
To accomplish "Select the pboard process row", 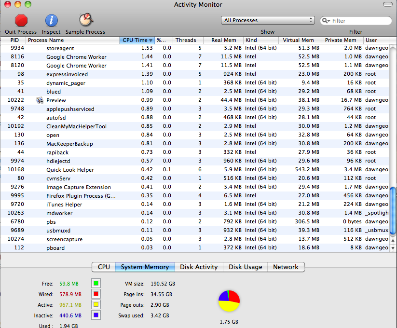I will pyautogui.click(x=195, y=247).
